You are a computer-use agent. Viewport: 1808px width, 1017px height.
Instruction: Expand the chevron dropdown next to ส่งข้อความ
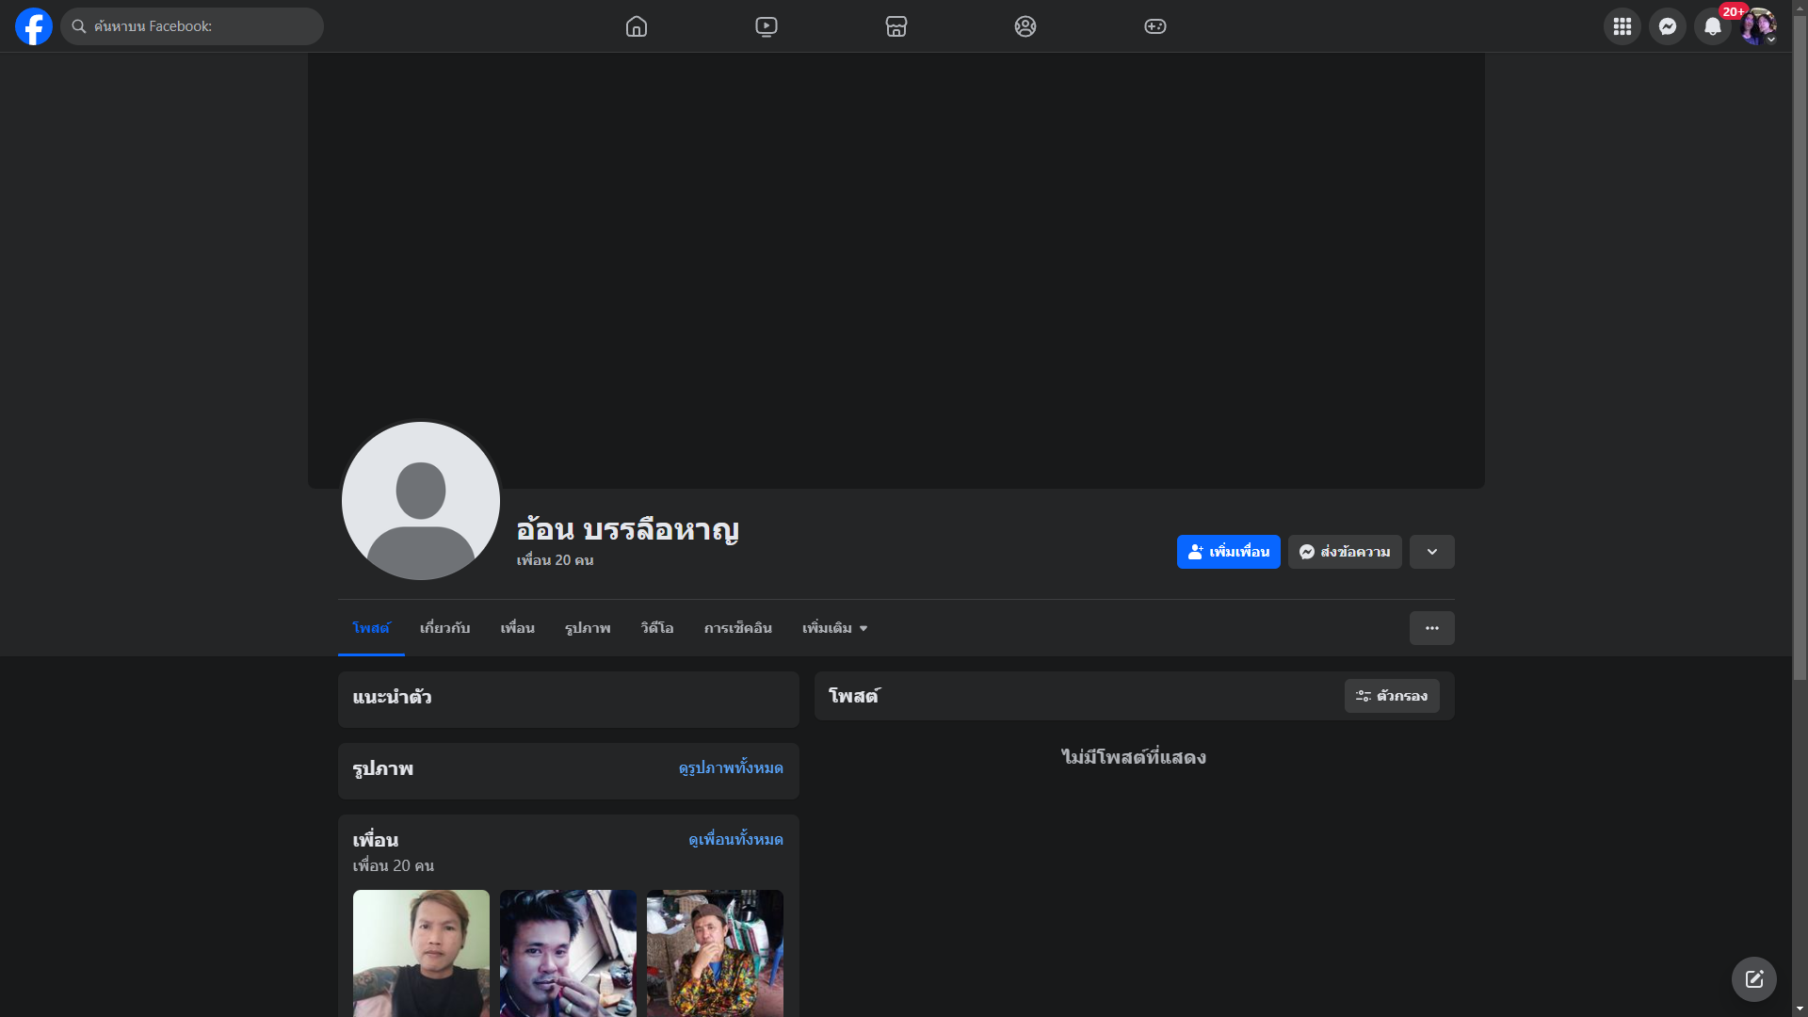[x=1432, y=552]
